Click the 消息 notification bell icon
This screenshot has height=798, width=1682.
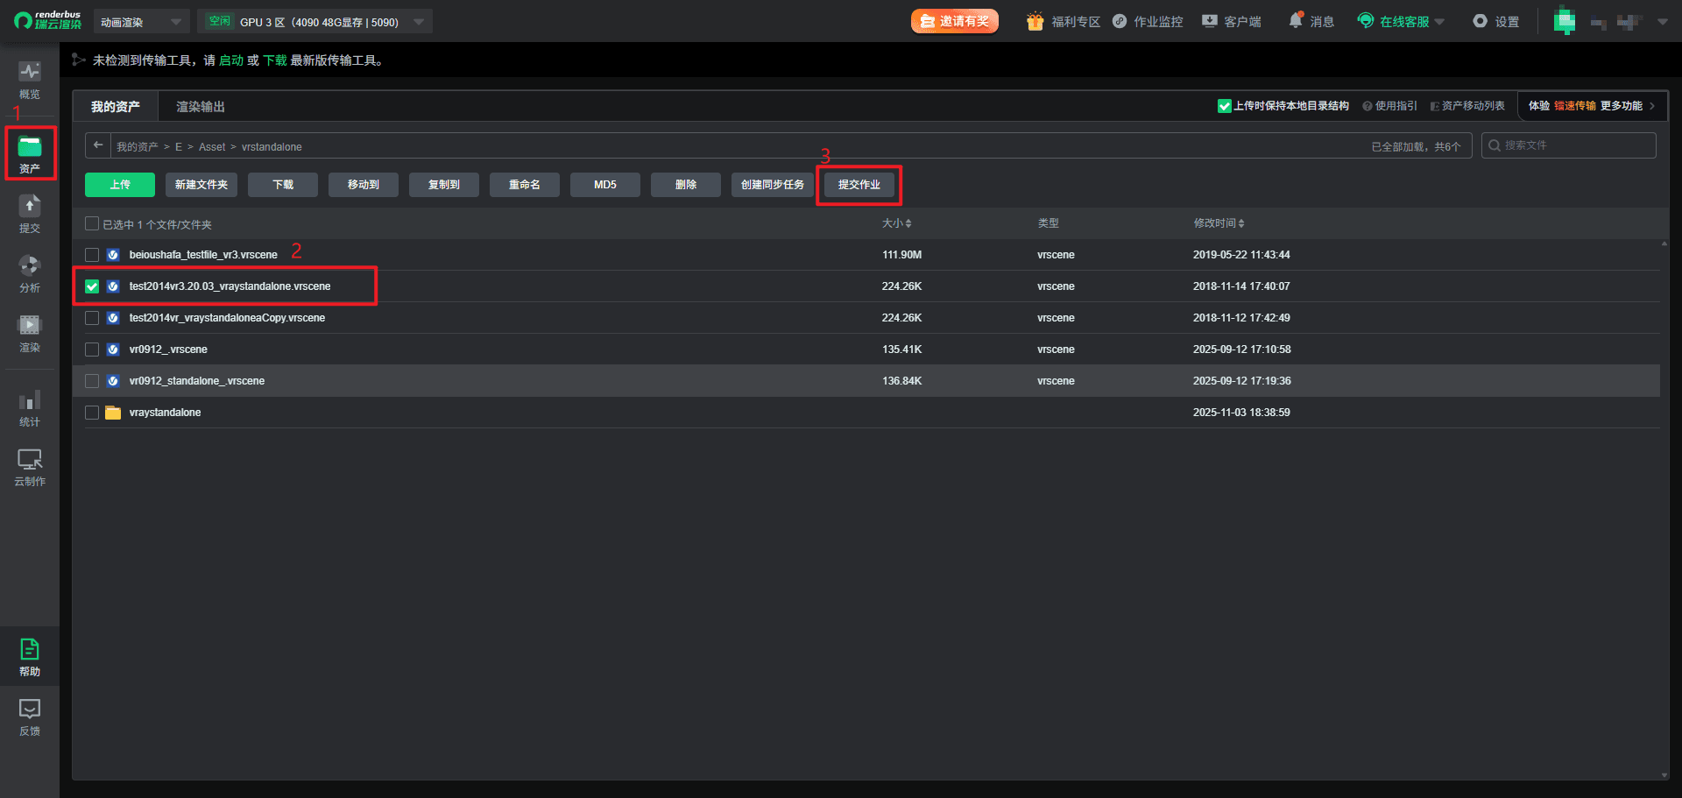click(1296, 21)
